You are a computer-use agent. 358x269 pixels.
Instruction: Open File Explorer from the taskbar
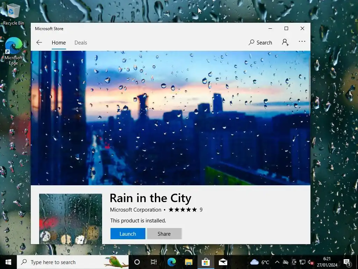tap(188, 262)
